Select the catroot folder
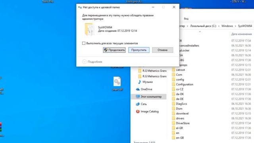254x143 pixels. (x=180, y=70)
